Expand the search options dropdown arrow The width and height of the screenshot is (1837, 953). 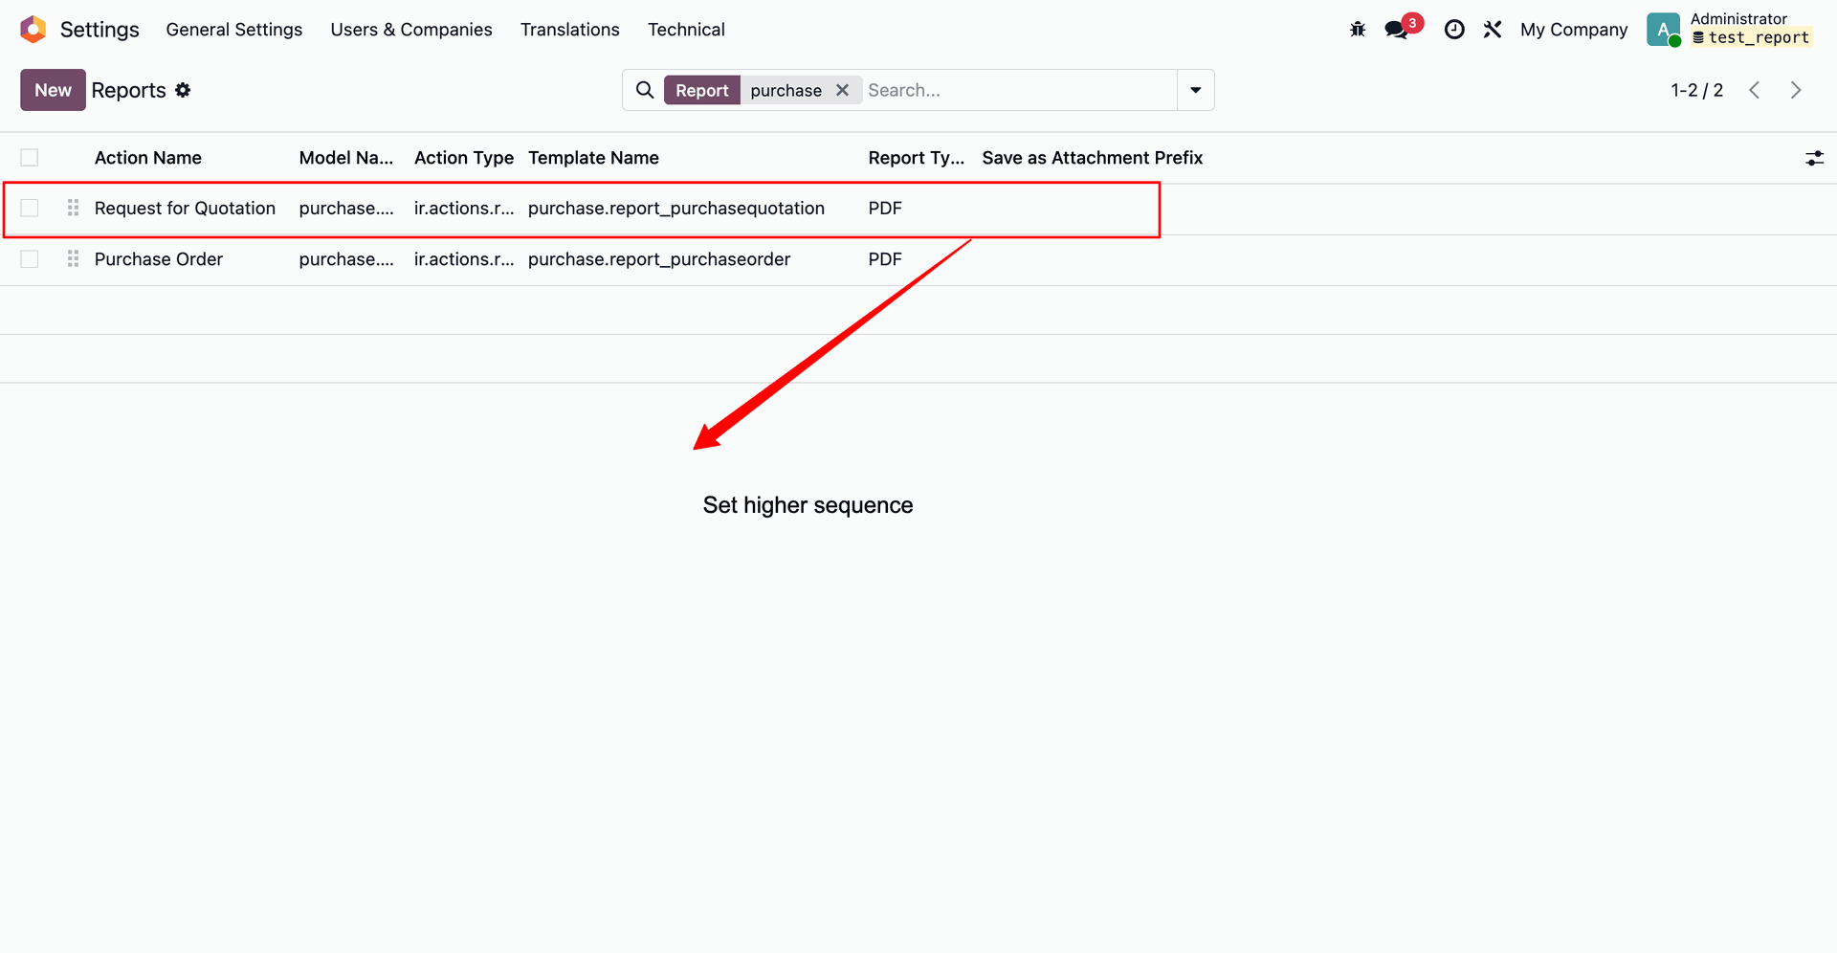pos(1195,90)
